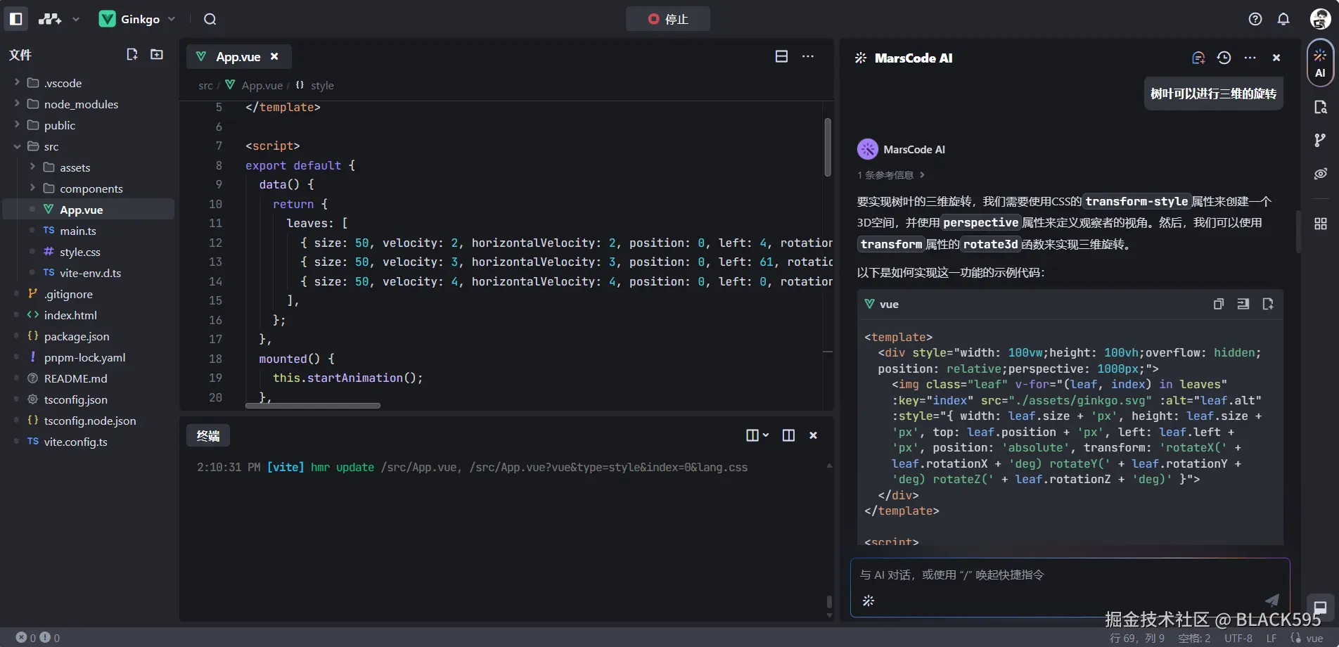This screenshot has width=1339, height=647.
Task: Open the global search
Action: point(210,19)
